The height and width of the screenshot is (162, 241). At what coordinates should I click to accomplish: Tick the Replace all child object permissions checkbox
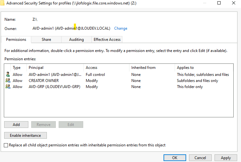click(6, 145)
